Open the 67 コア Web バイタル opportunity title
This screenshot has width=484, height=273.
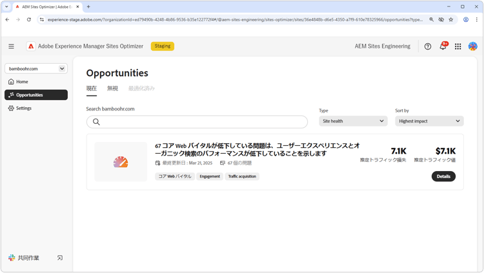[257, 150]
